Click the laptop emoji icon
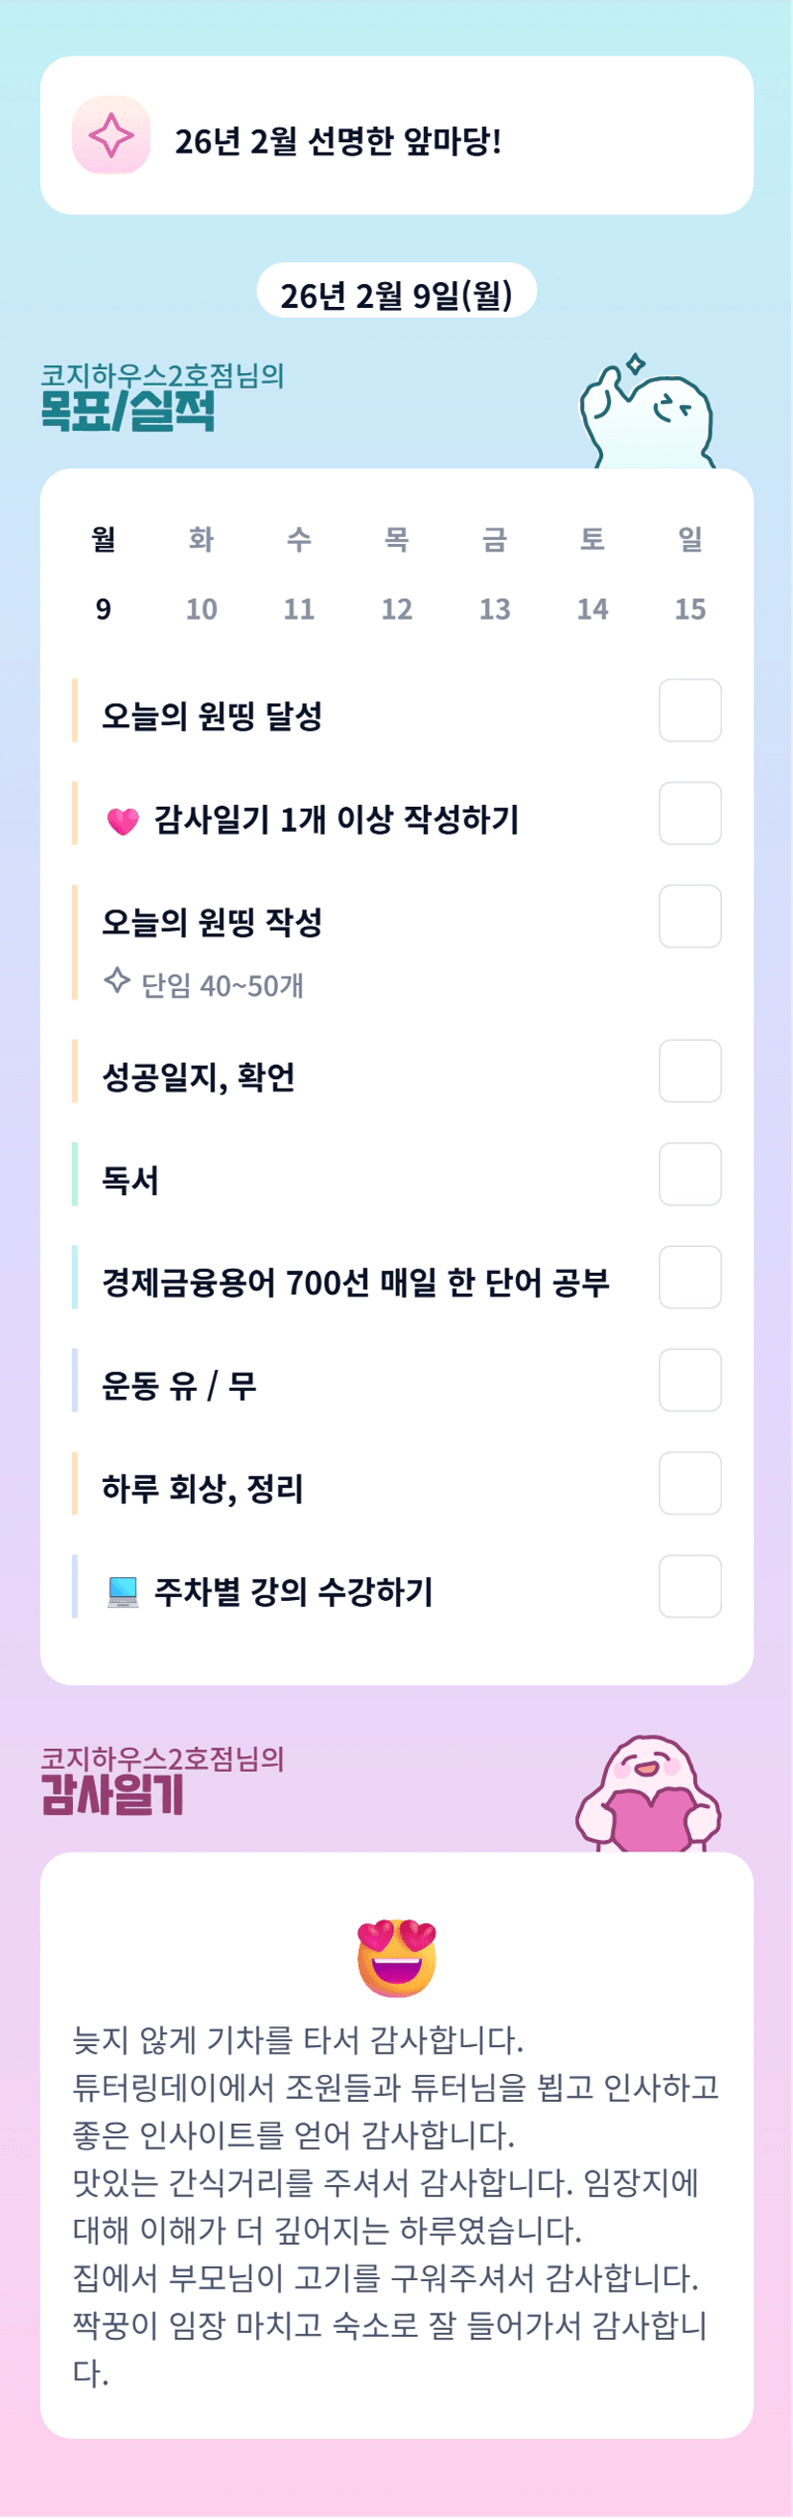Image resolution: width=793 pixels, height=2519 pixels. pos(122,1593)
